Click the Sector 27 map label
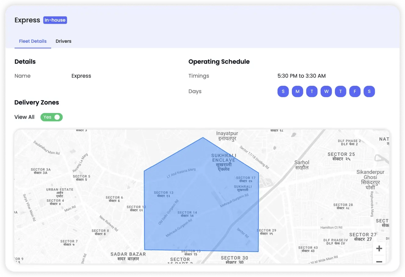Screen dimensions: 405x277 click(363, 237)
